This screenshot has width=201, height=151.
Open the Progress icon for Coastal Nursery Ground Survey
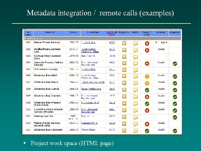[124, 110]
